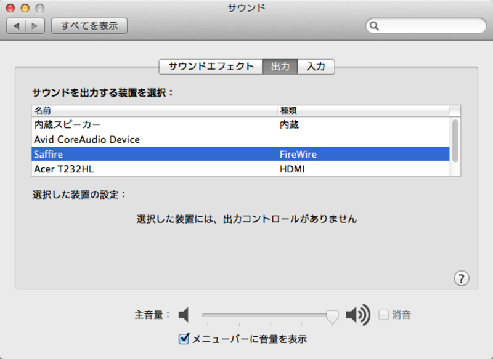Image resolution: width=493 pixels, height=359 pixels.
Task: Click the device list scrollbar
Action: [x=455, y=141]
